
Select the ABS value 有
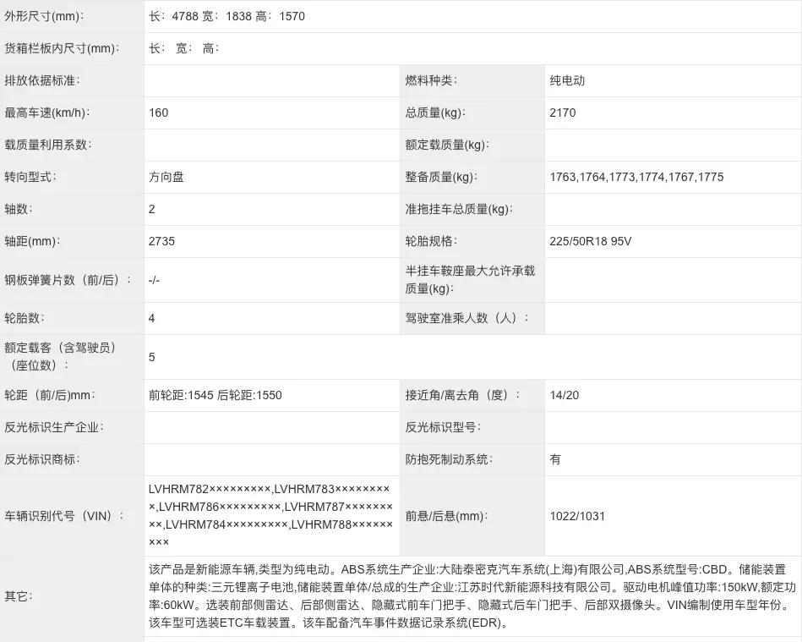[x=555, y=460]
